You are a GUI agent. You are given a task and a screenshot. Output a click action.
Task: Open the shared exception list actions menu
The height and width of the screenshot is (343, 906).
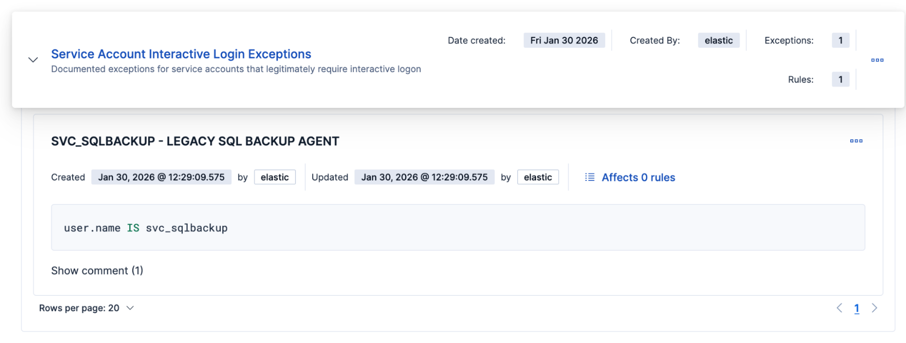877,60
